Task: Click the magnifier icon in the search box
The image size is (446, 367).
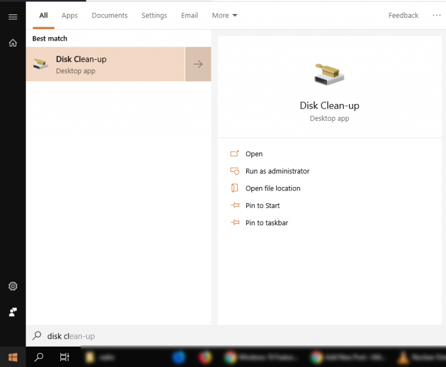Action: [x=37, y=336]
